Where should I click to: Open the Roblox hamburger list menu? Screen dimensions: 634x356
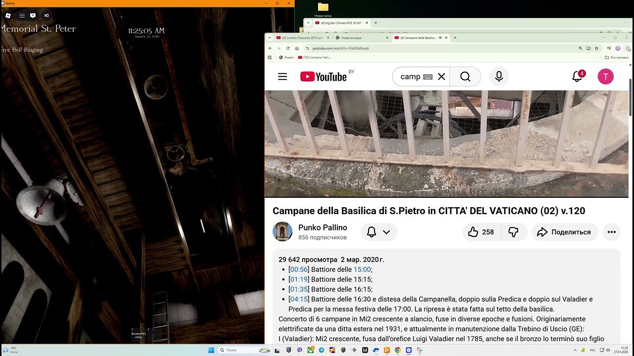tap(22, 16)
